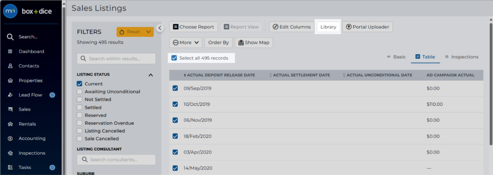Check the Awaiting Unconditional filter
The width and height of the screenshot is (493, 175).
pos(79,92)
